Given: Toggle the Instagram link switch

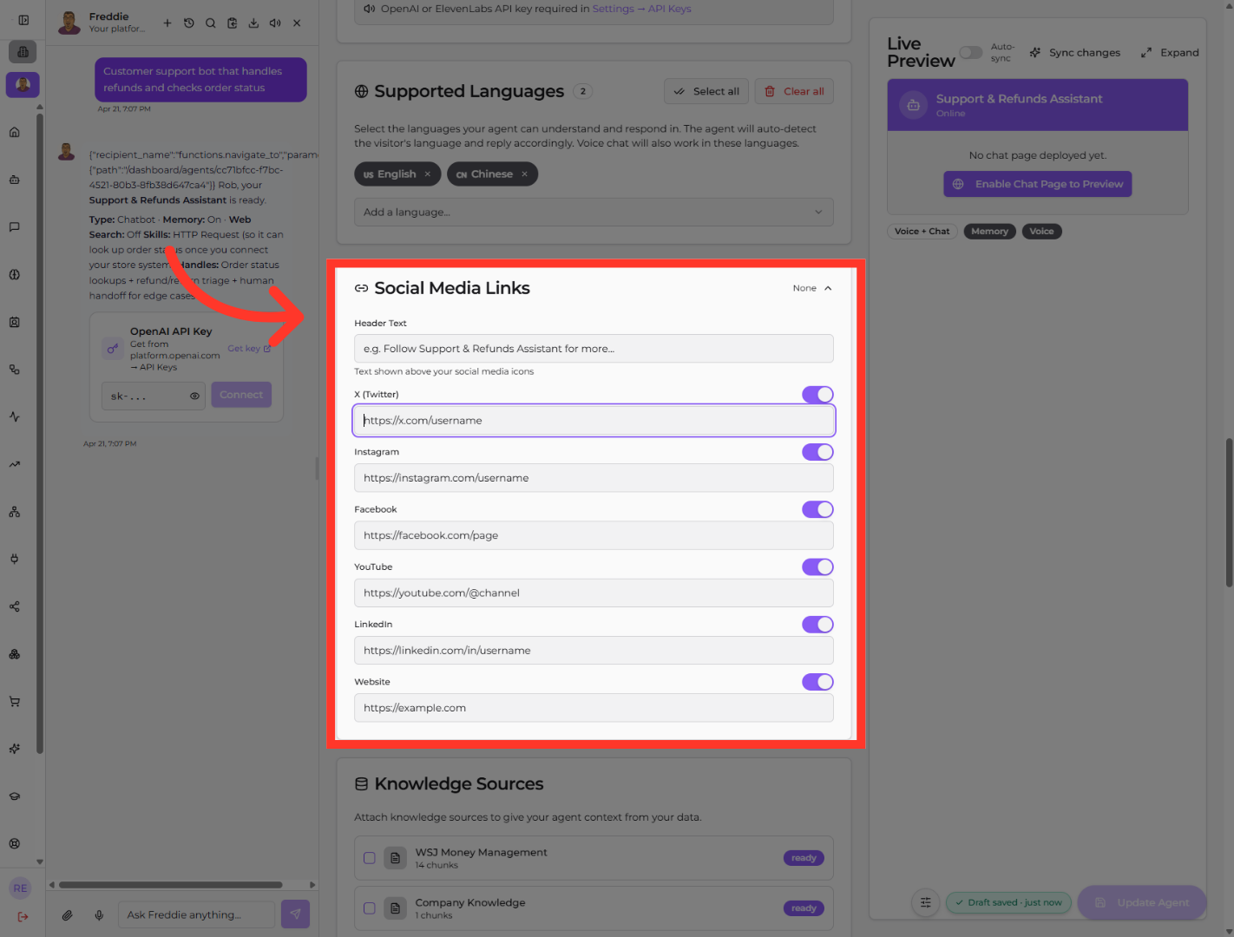Looking at the screenshot, I should coord(817,452).
